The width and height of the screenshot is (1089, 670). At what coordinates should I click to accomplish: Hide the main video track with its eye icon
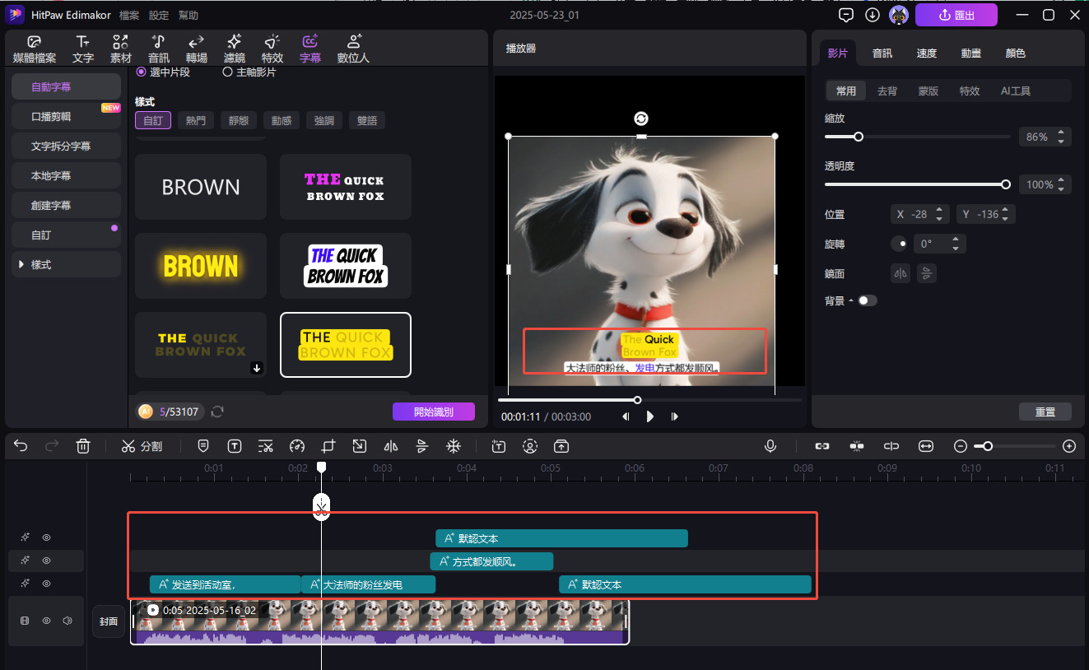pyautogui.click(x=47, y=621)
